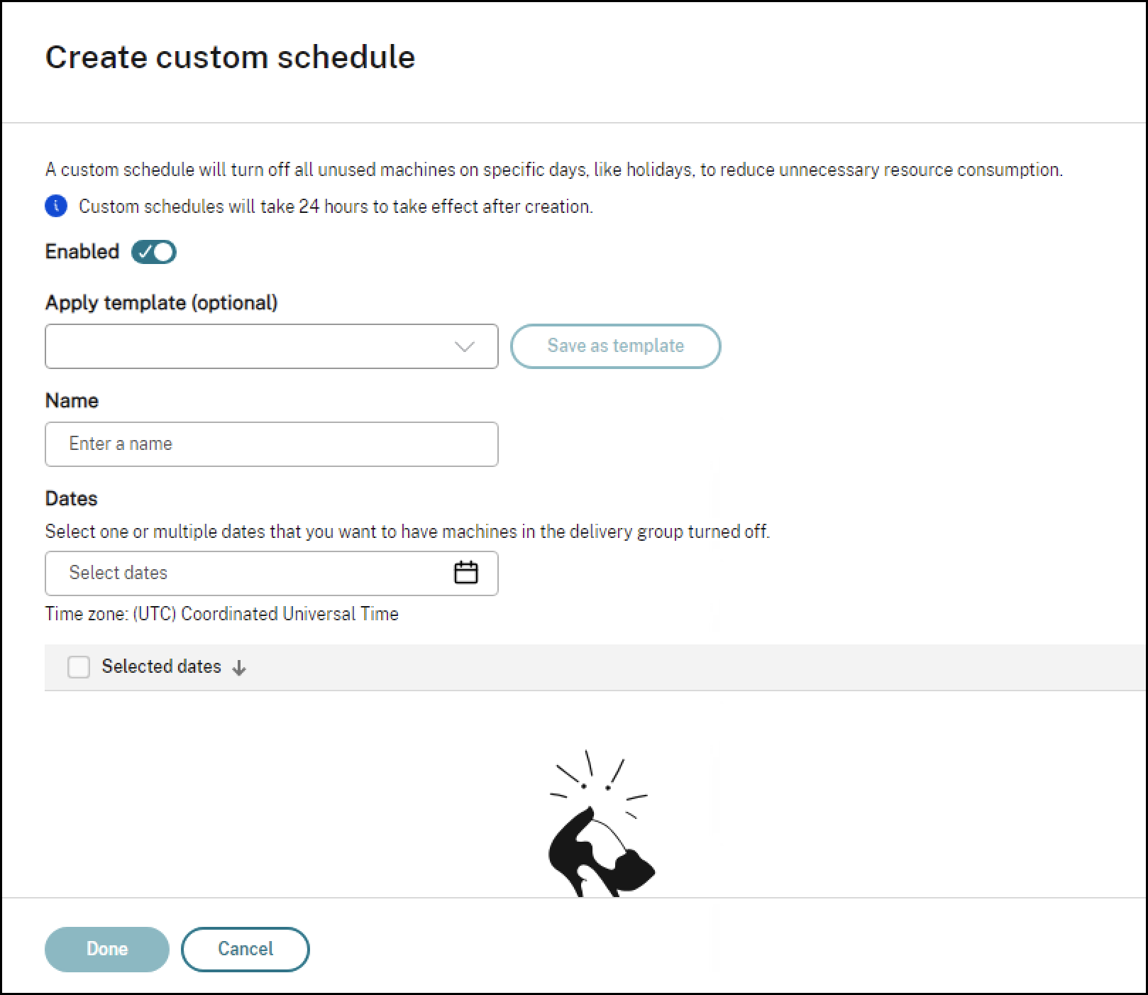Open the template combo box
Image resolution: width=1148 pixels, height=995 pixels.
tap(272, 347)
